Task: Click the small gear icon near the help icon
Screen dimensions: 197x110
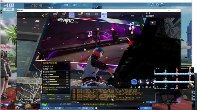Action: tap(149, 13)
